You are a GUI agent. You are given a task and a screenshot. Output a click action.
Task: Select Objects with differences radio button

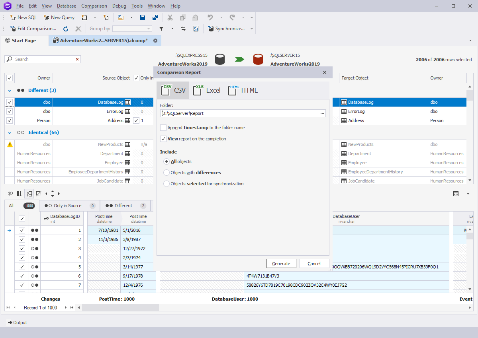pyautogui.click(x=167, y=173)
